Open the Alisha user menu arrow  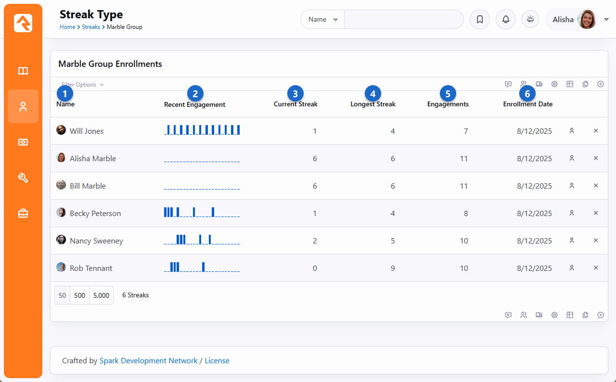tap(606, 20)
